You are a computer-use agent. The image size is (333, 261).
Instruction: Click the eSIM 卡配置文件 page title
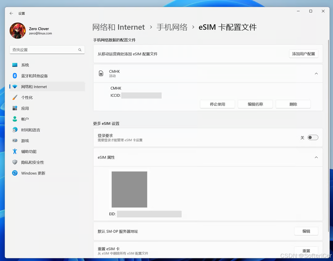(228, 27)
